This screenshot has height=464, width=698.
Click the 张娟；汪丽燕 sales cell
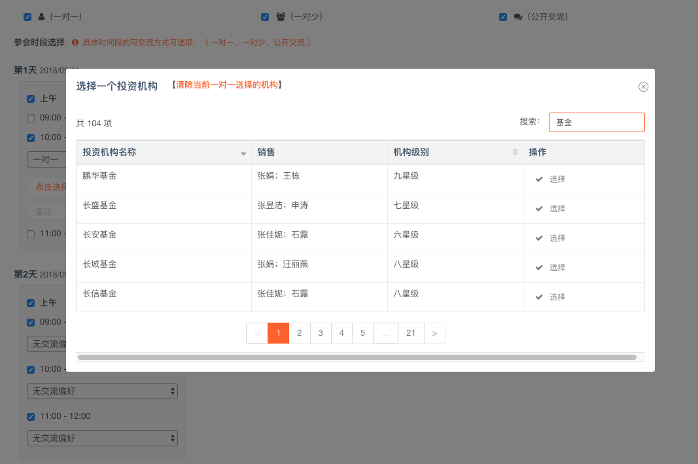(320, 267)
